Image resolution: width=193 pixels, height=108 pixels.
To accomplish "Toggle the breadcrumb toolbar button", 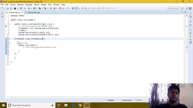I will 73,8.
